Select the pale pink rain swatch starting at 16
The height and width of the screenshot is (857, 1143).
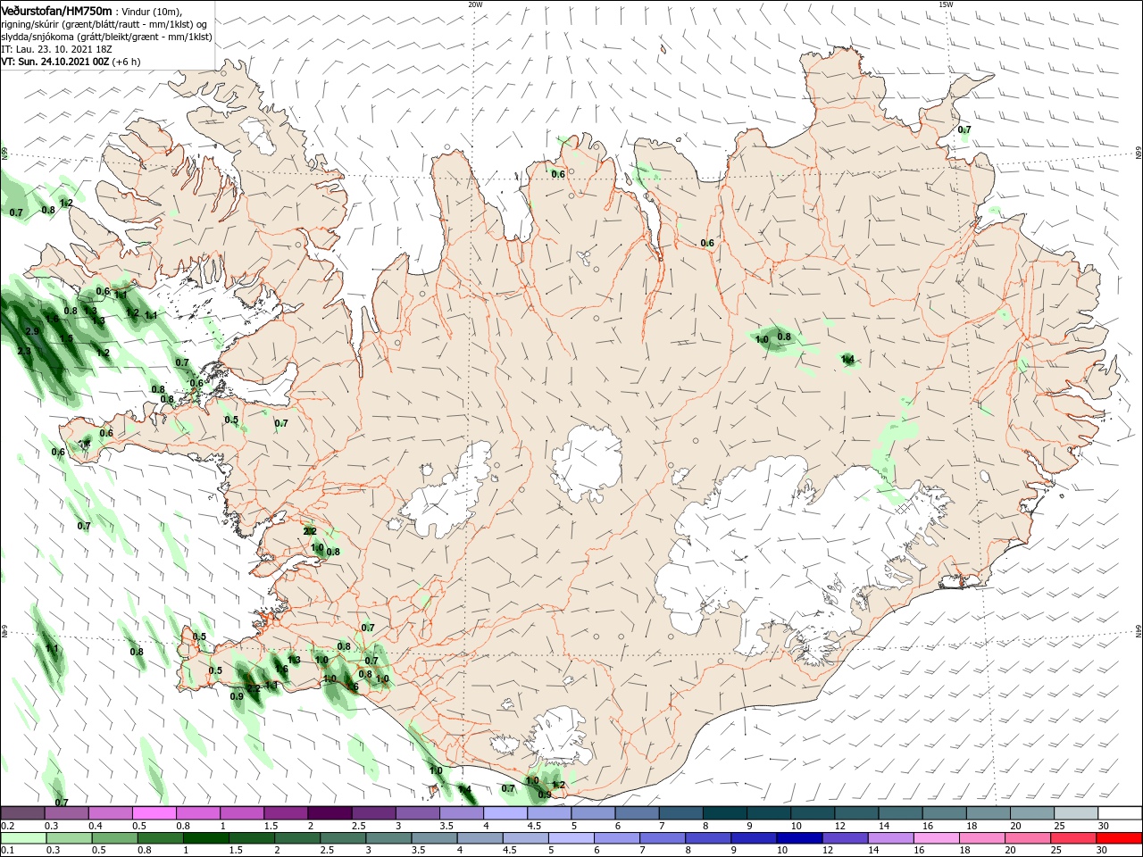[x=936, y=838]
